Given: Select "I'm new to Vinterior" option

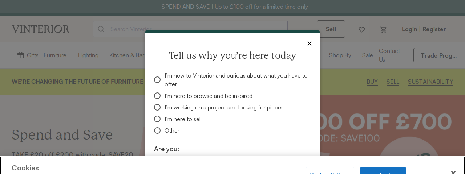Looking at the screenshot, I should [157, 80].
